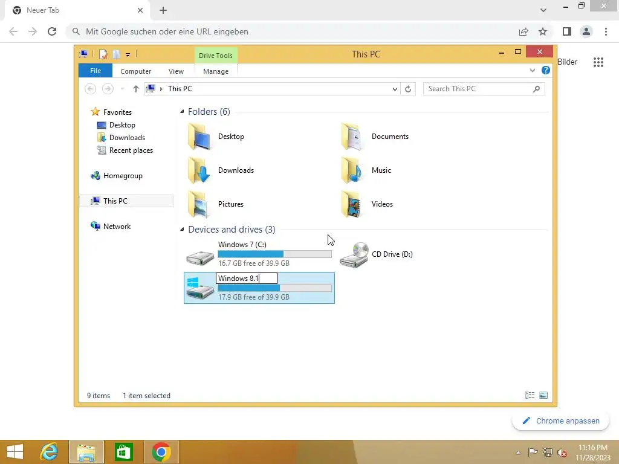The width and height of the screenshot is (619, 464).
Task: Open the Desktop folder icon in Folders
Action: [x=199, y=137]
